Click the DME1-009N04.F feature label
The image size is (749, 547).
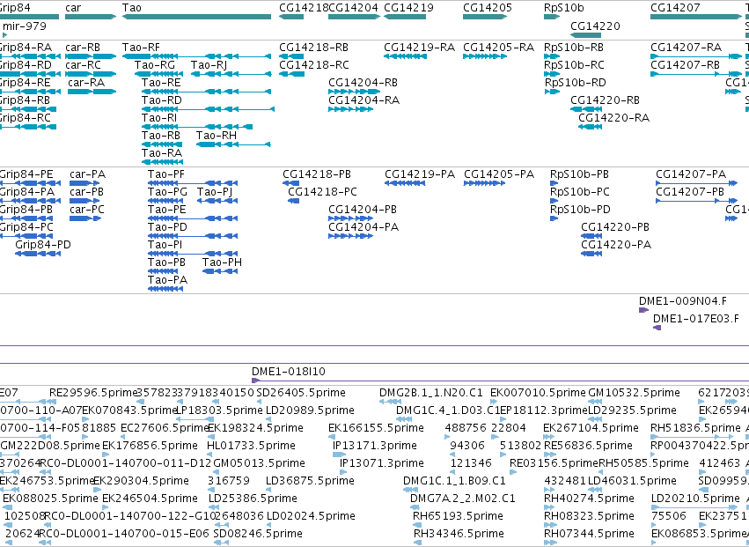point(683,300)
